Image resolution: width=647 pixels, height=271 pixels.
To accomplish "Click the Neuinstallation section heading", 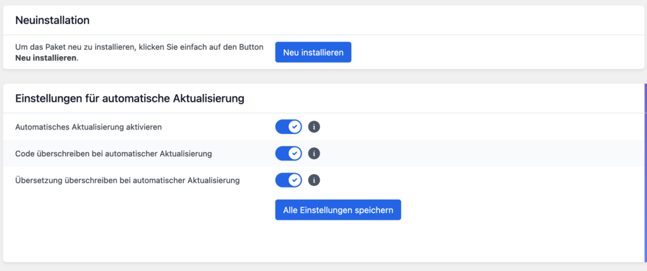I will click(x=52, y=20).
